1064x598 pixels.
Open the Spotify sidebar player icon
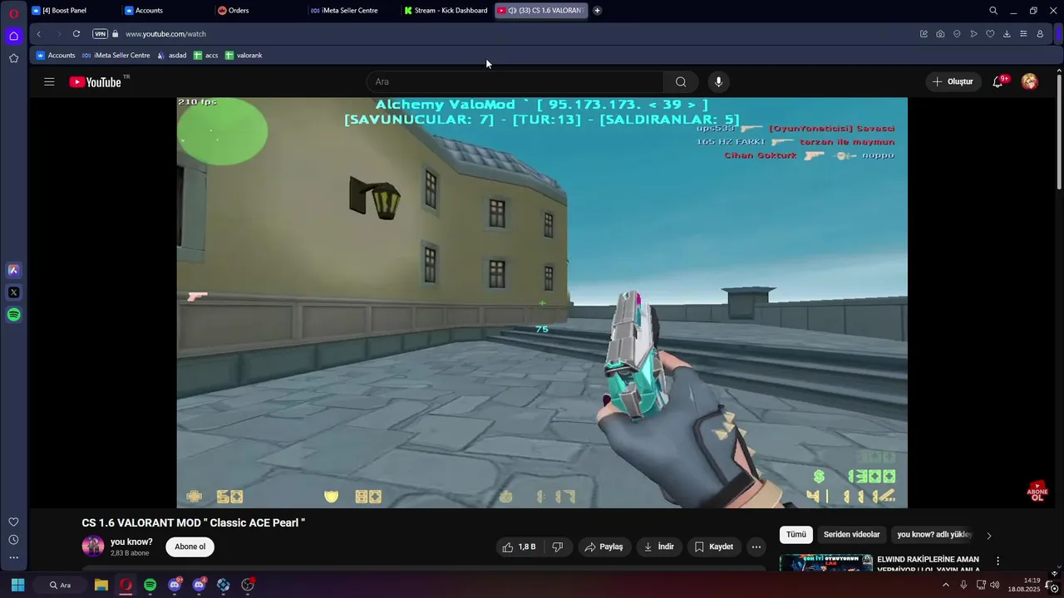point(13,315)
